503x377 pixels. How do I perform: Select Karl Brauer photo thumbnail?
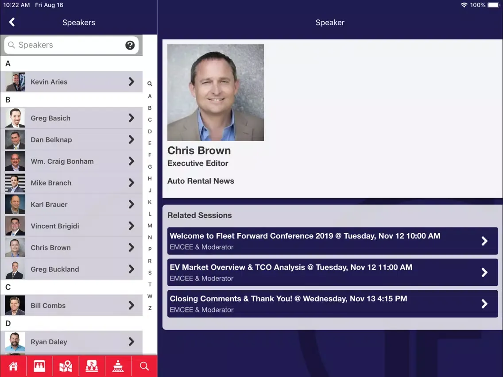click(x=15, y=204)
